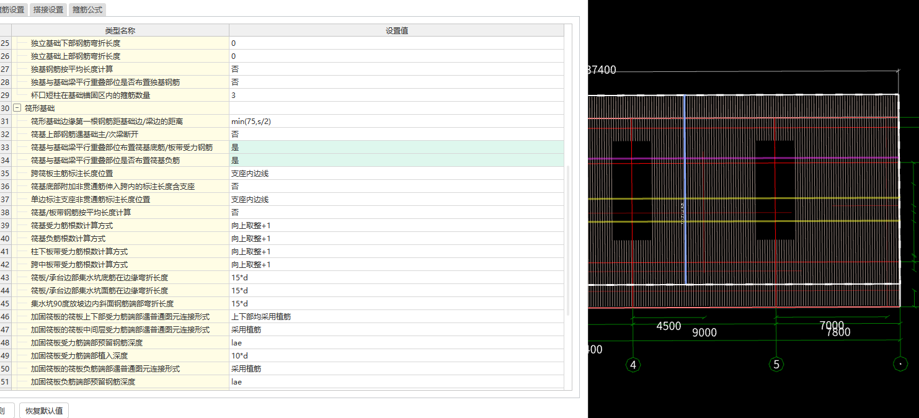
Task: Open value for 筏基负筋根数计算方式
Action: [397, 239]
